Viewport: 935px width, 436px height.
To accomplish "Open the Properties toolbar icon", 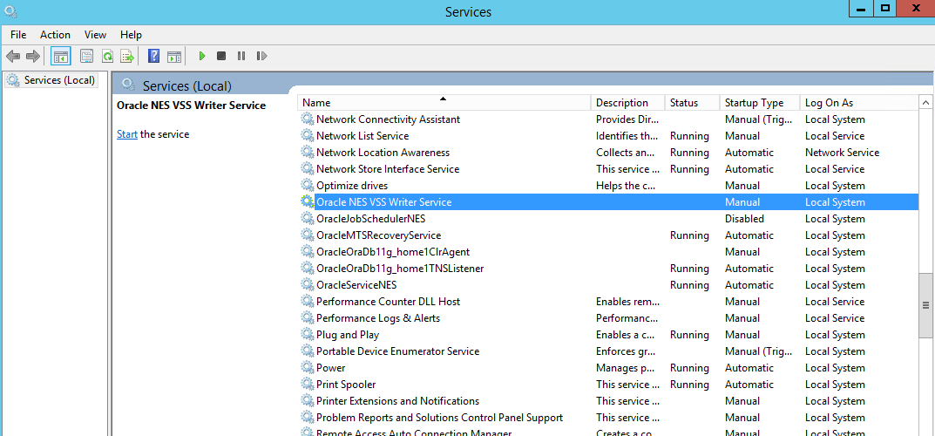I will click(x=87, y=56).
